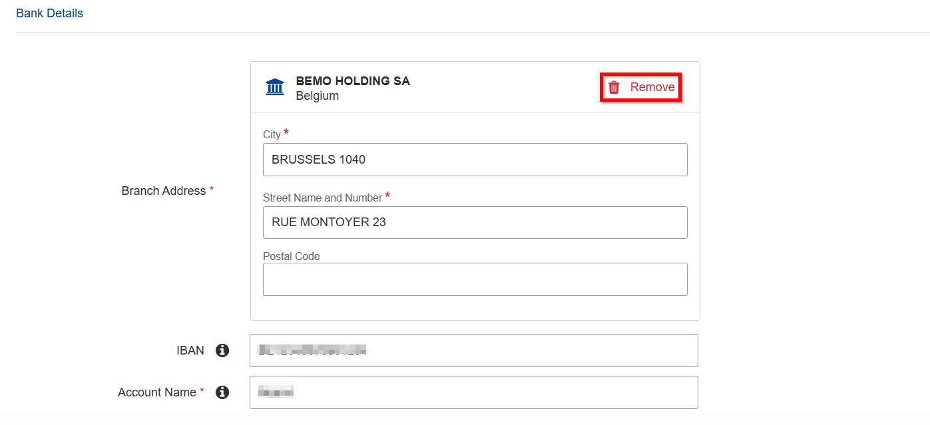Focus the City field containing BRUSSELS 1040
This screenshot has width=930, height=425.
475,160
